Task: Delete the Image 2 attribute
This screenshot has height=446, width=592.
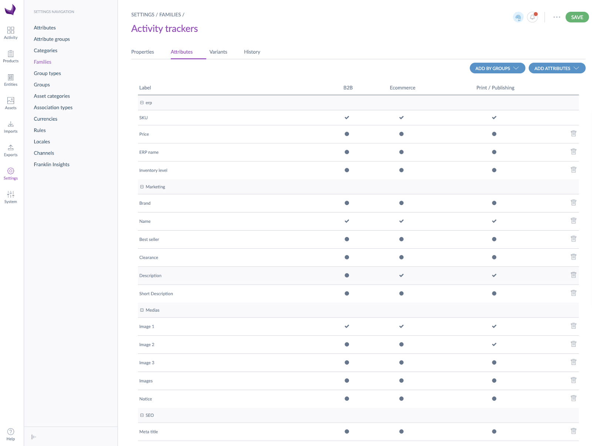Action: 573,344
